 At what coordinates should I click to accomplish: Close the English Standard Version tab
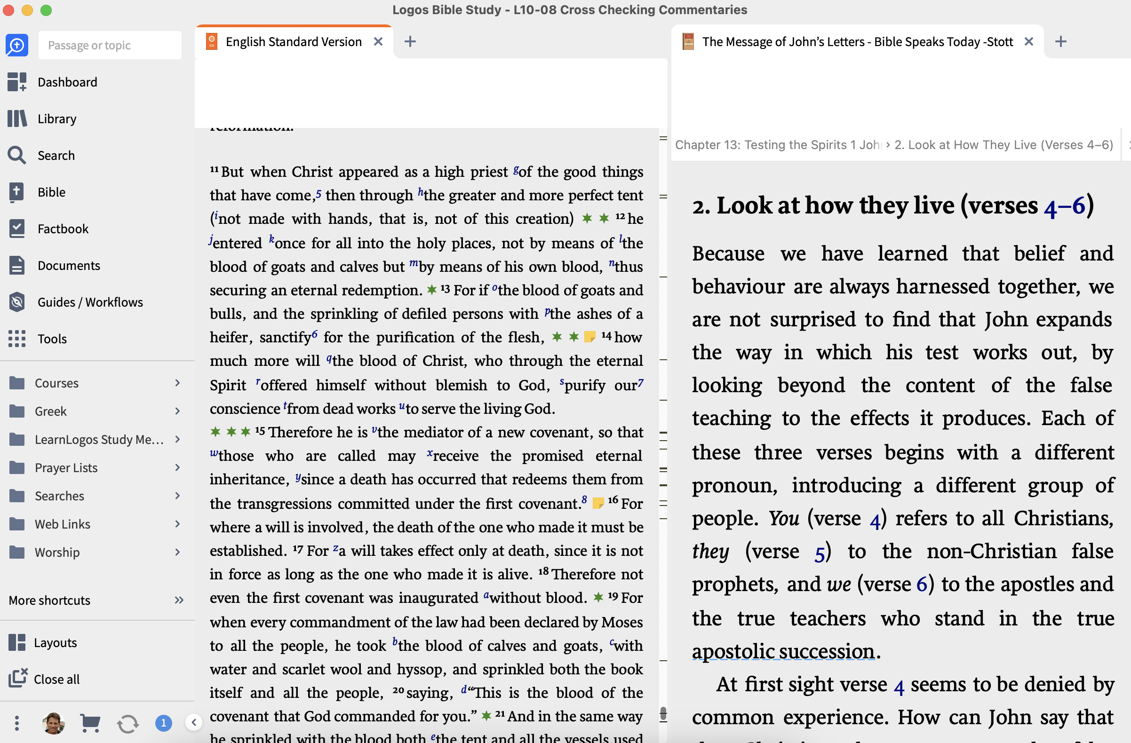[378, 41]
